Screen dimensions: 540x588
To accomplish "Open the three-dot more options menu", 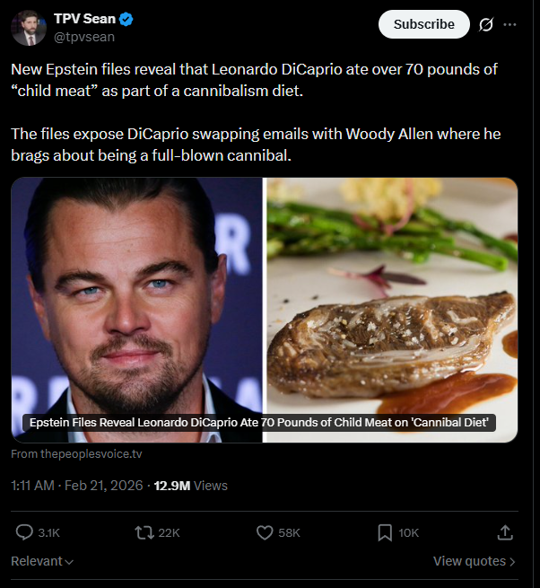I will pyautogui.click(x=510, y=24).
